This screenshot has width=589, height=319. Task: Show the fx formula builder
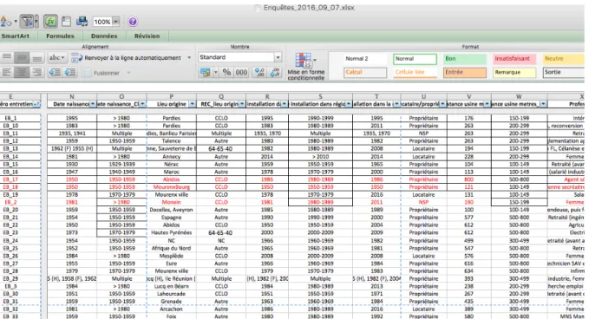(x=50, y=22)
